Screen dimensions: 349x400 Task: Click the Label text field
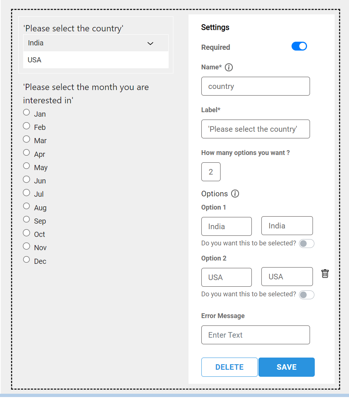coord(255,129)
